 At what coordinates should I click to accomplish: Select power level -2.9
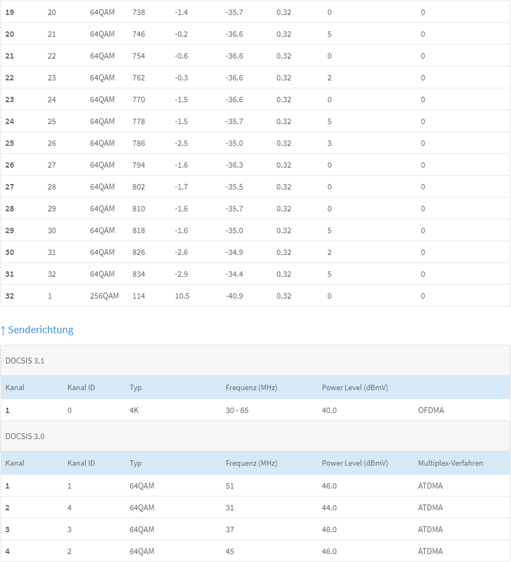tap(181, 274)
